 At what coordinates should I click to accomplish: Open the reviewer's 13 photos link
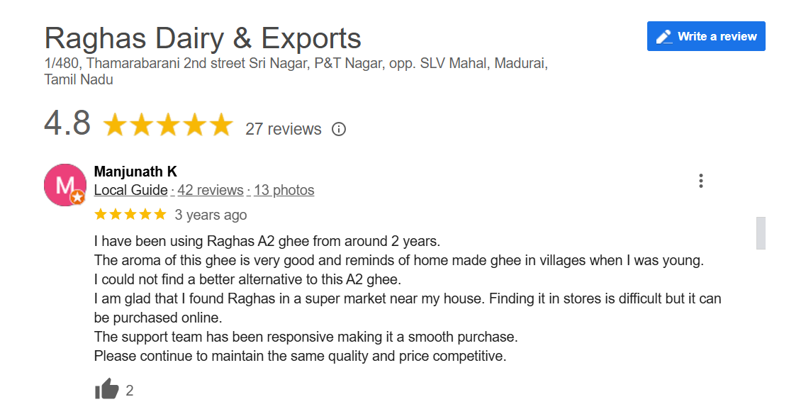click(284, 190)
